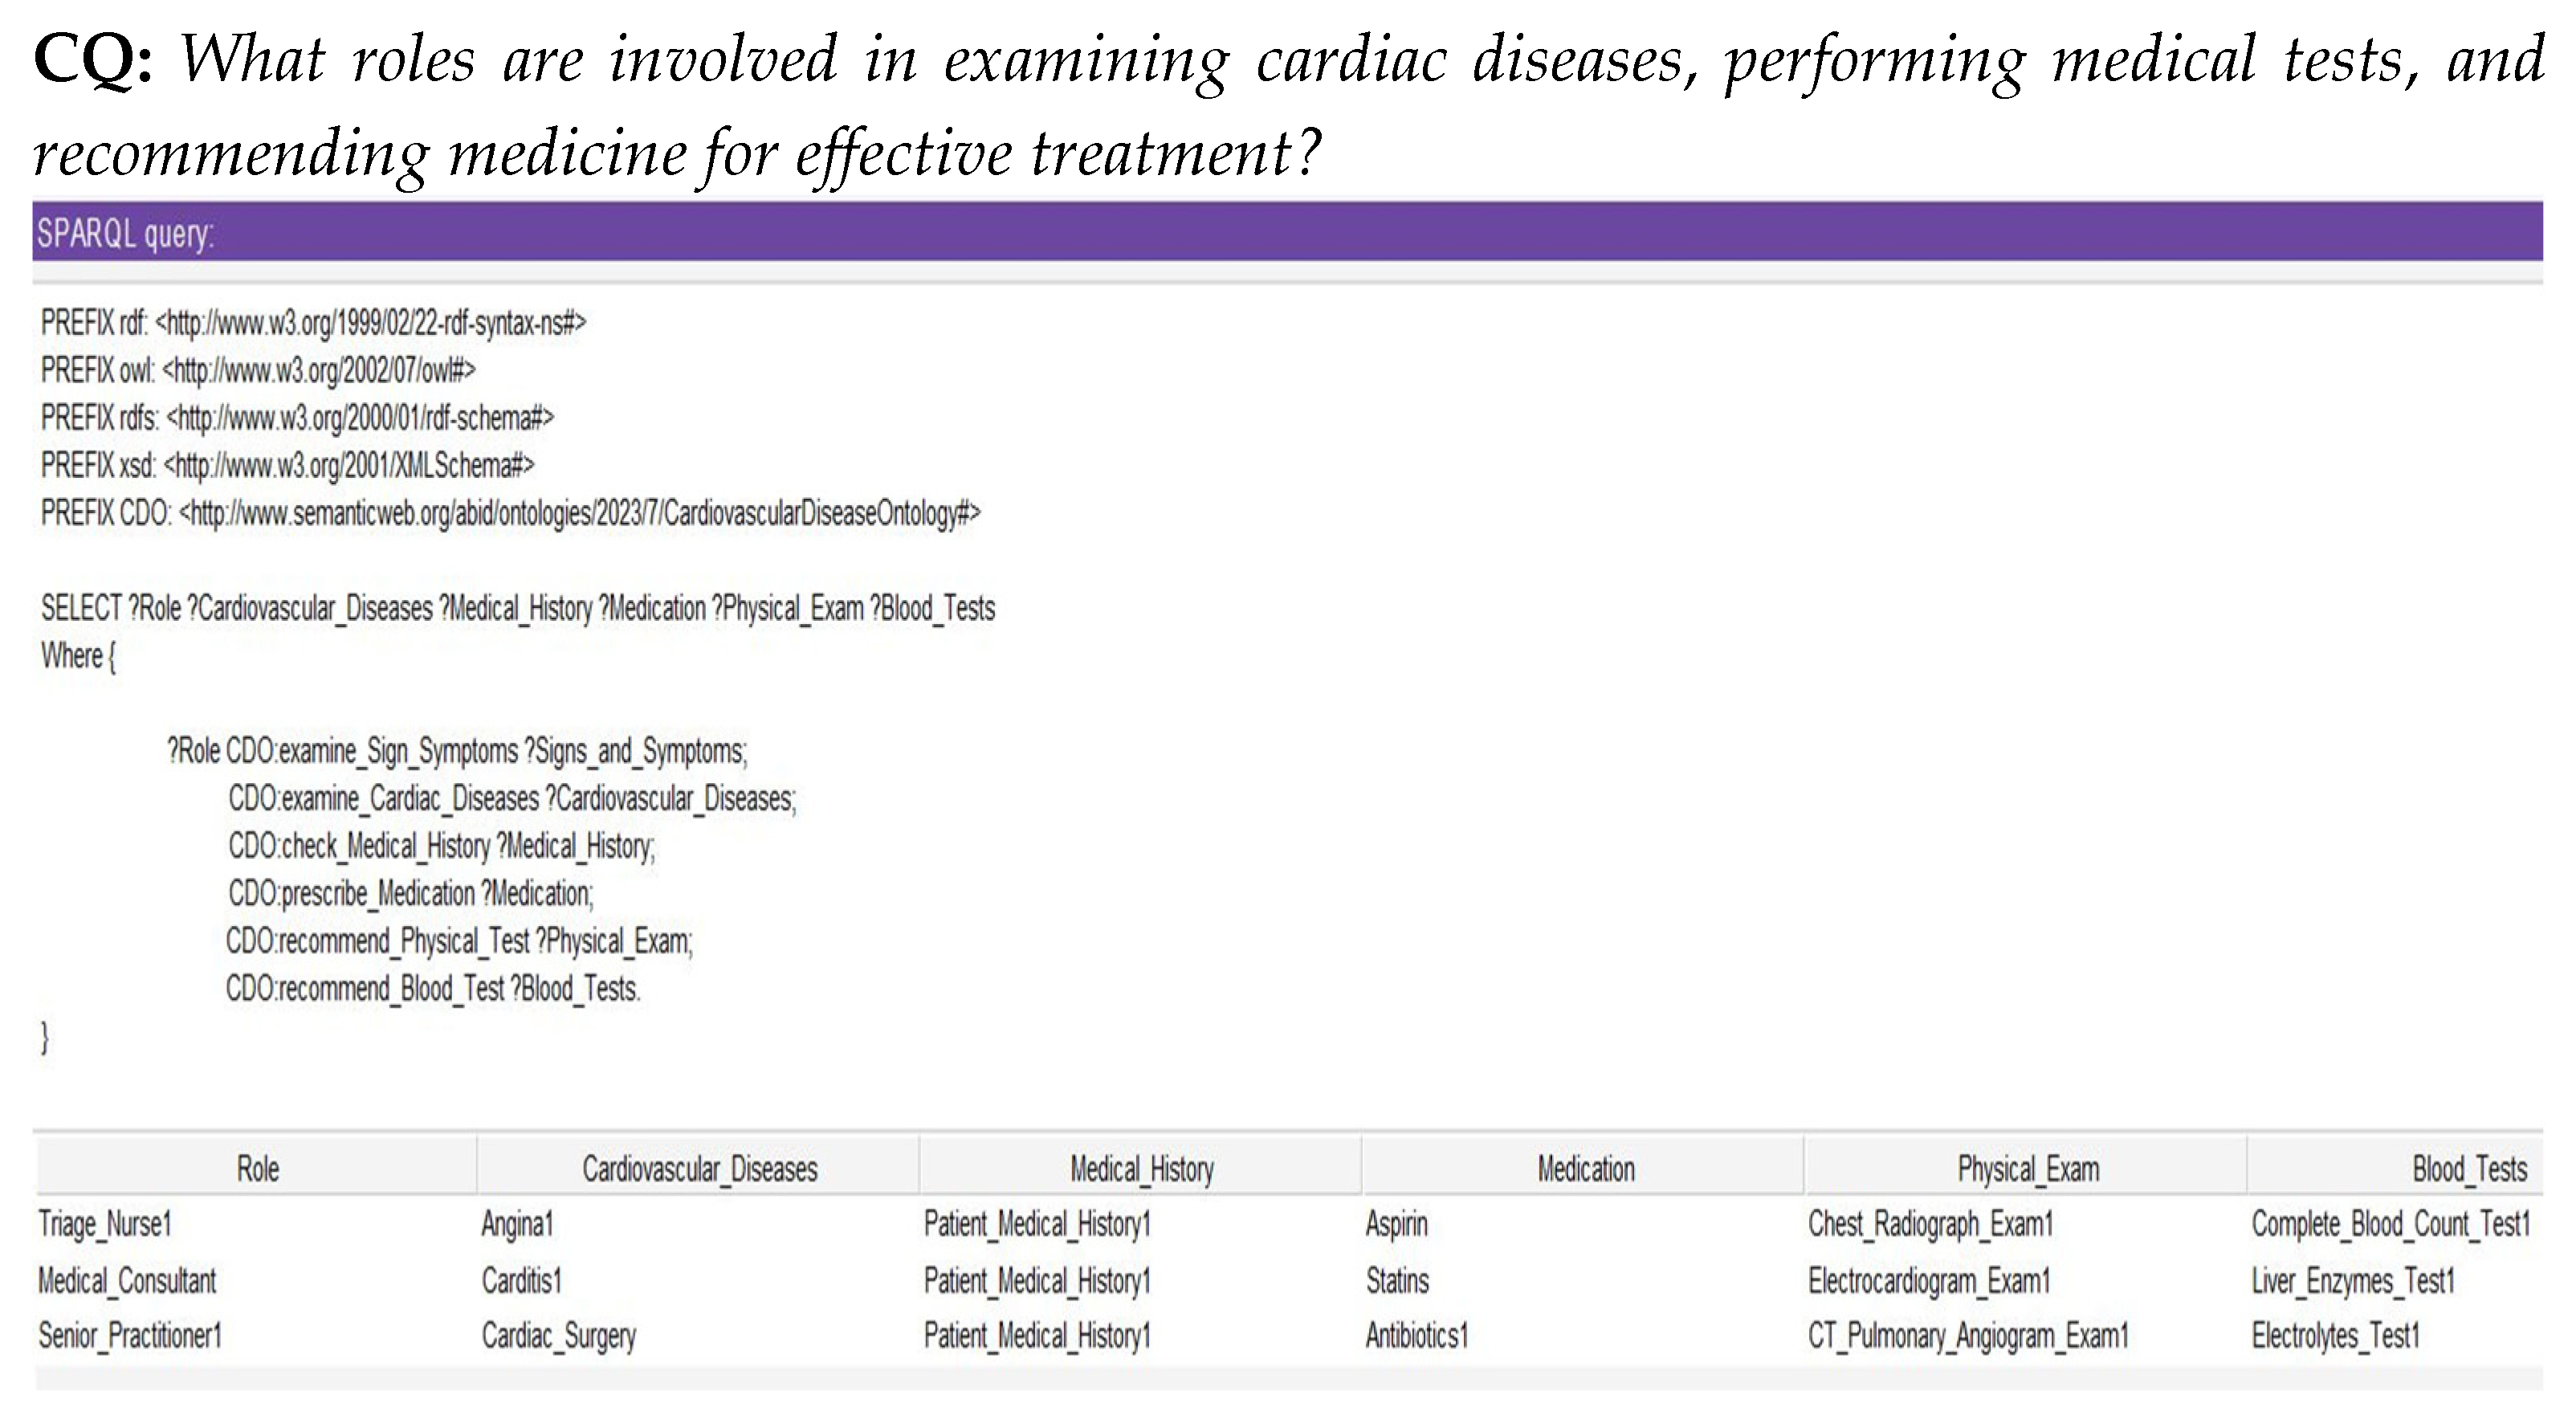Screen dimensions: 2576x1420
Task: Click the Physical_Exam column header
Action: click(x=2027, y=1168)
